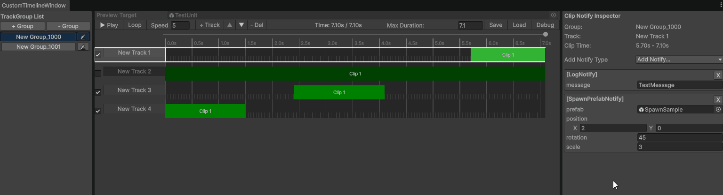Open the Add Notify dropdown
This screenshot has height=195, width=723.
(679, 60)
